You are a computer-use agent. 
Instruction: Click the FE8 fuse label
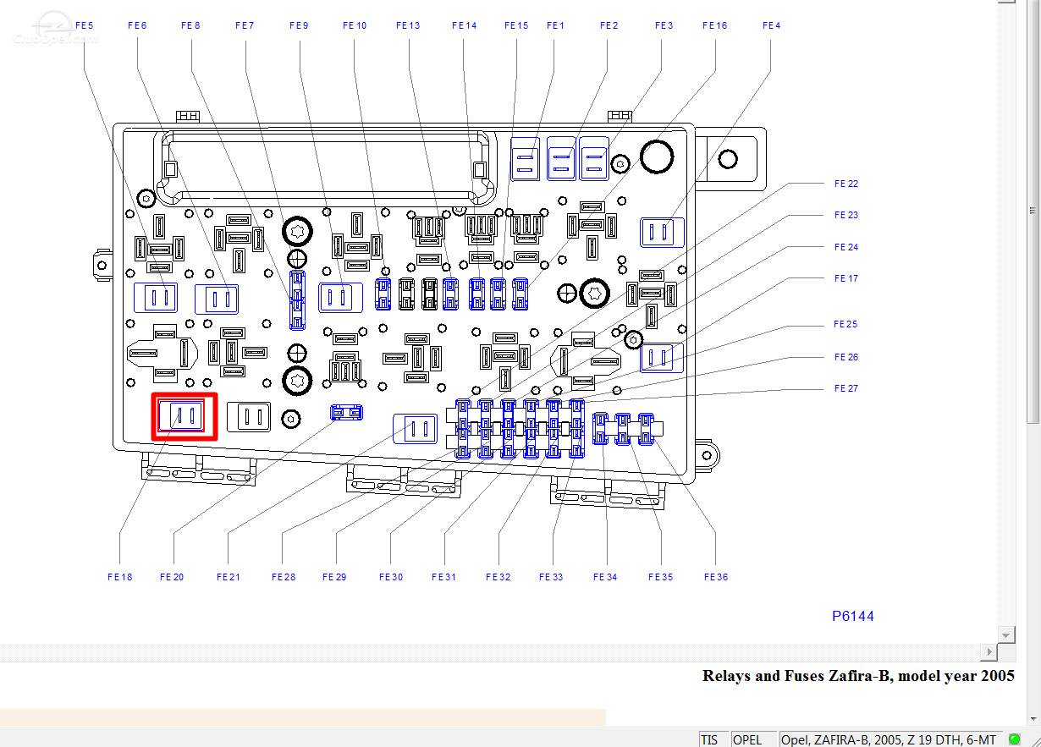[x=190, y=25]
